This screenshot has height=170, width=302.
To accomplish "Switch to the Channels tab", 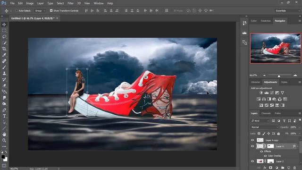I will click(x=266, y=113).
